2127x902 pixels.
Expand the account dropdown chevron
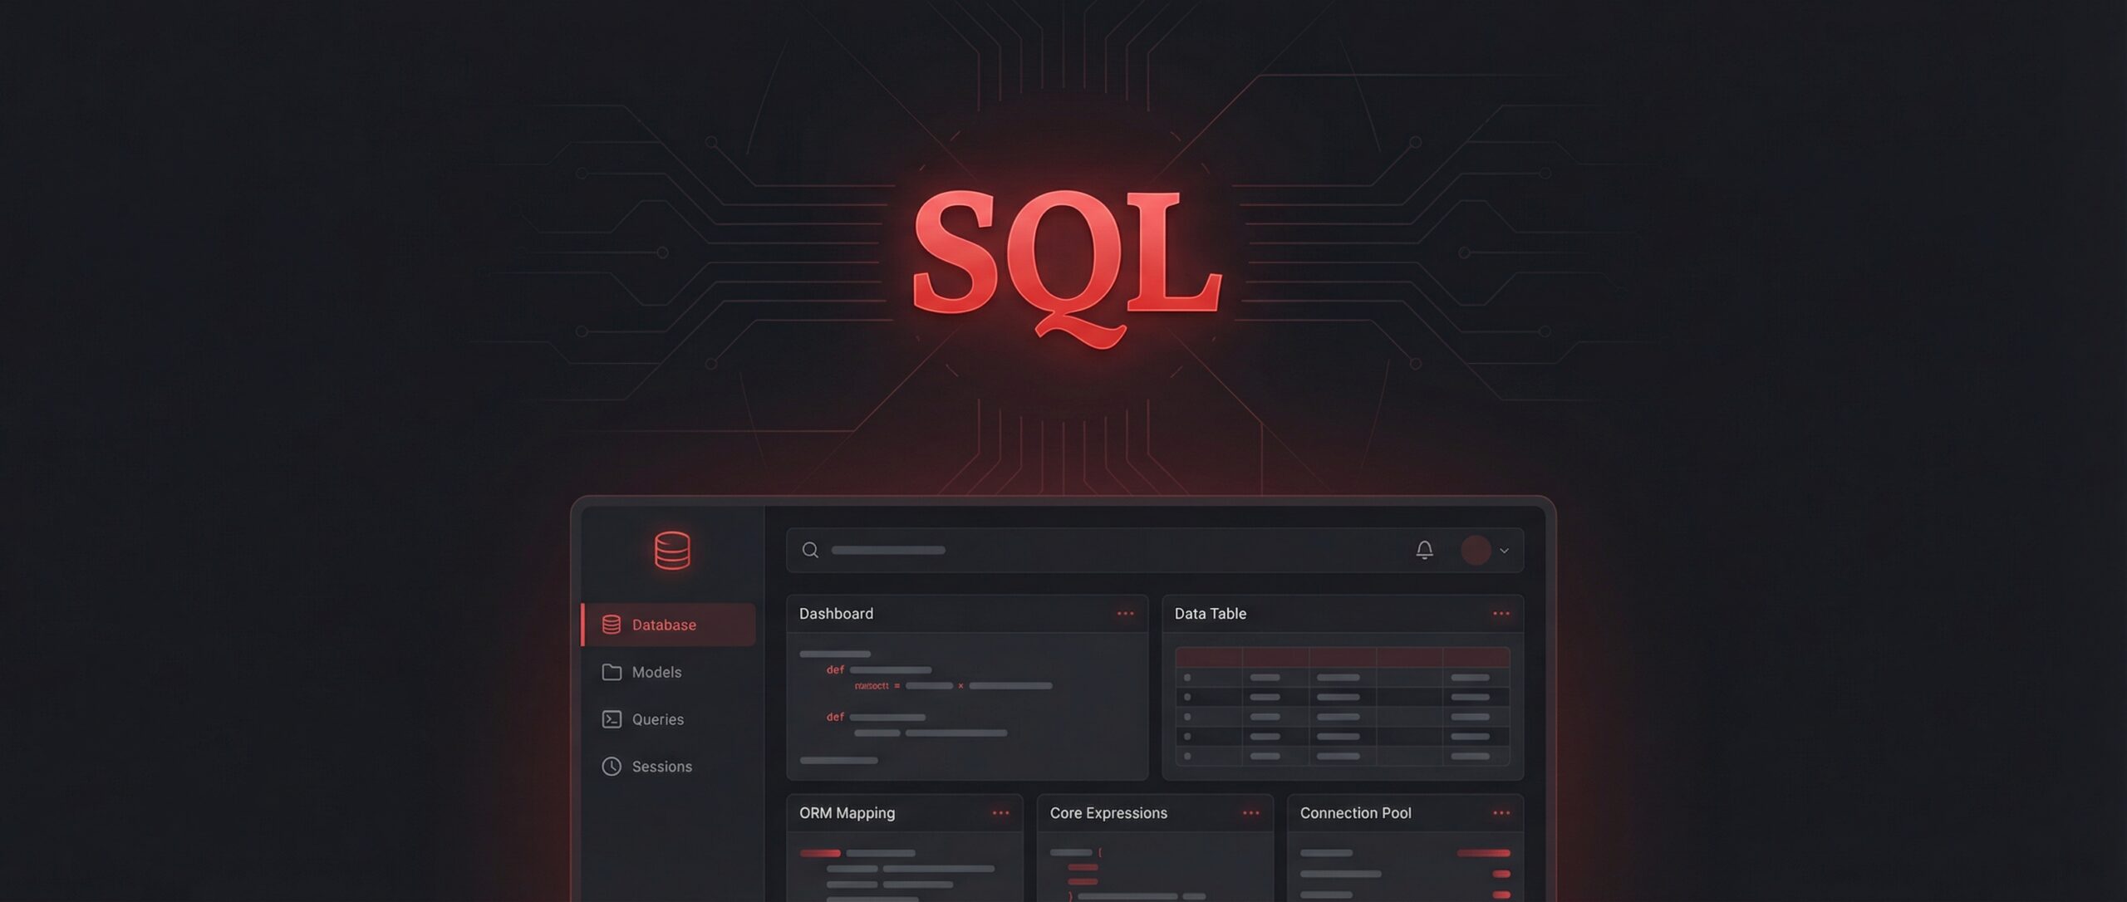coord(1504,551)
